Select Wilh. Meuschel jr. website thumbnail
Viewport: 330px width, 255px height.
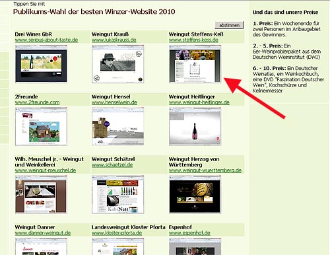coord(41,195)
